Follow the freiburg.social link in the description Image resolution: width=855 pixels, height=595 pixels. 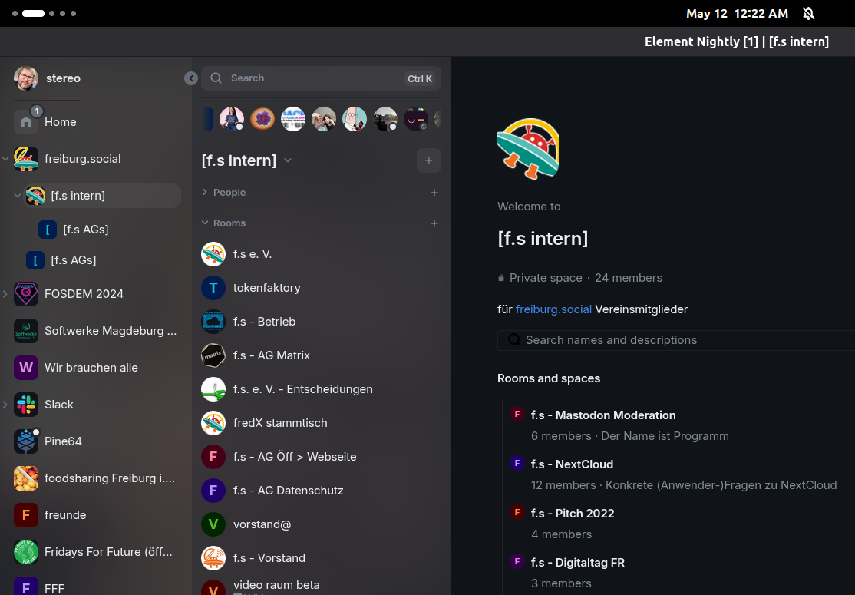[553, 309]
